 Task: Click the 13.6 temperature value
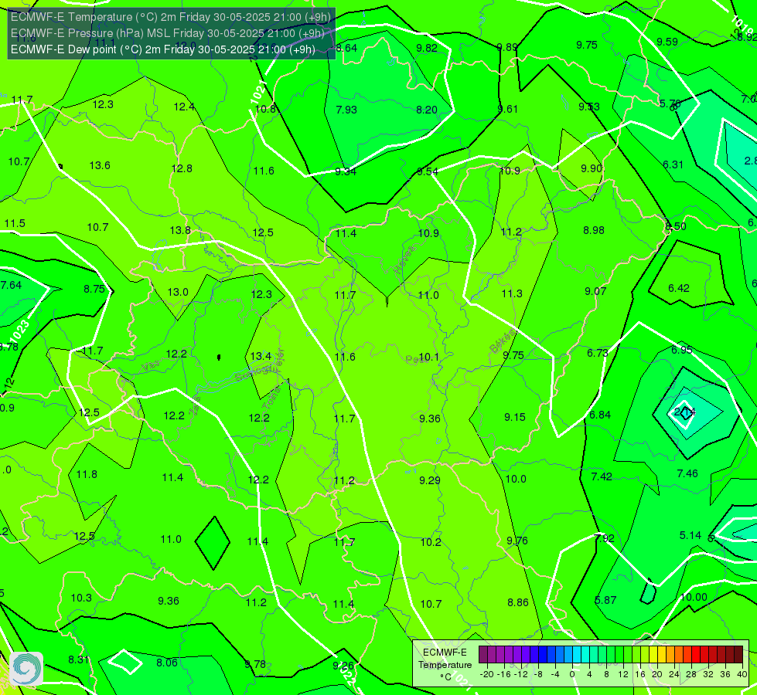(100, 165)
